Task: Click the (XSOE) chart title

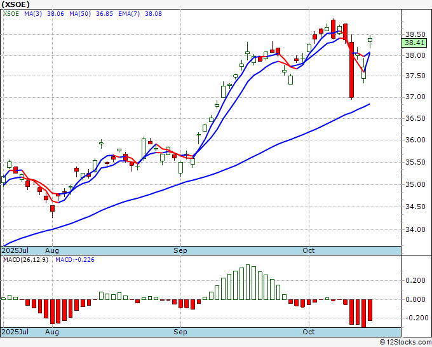Action: [x=15, y=4]
